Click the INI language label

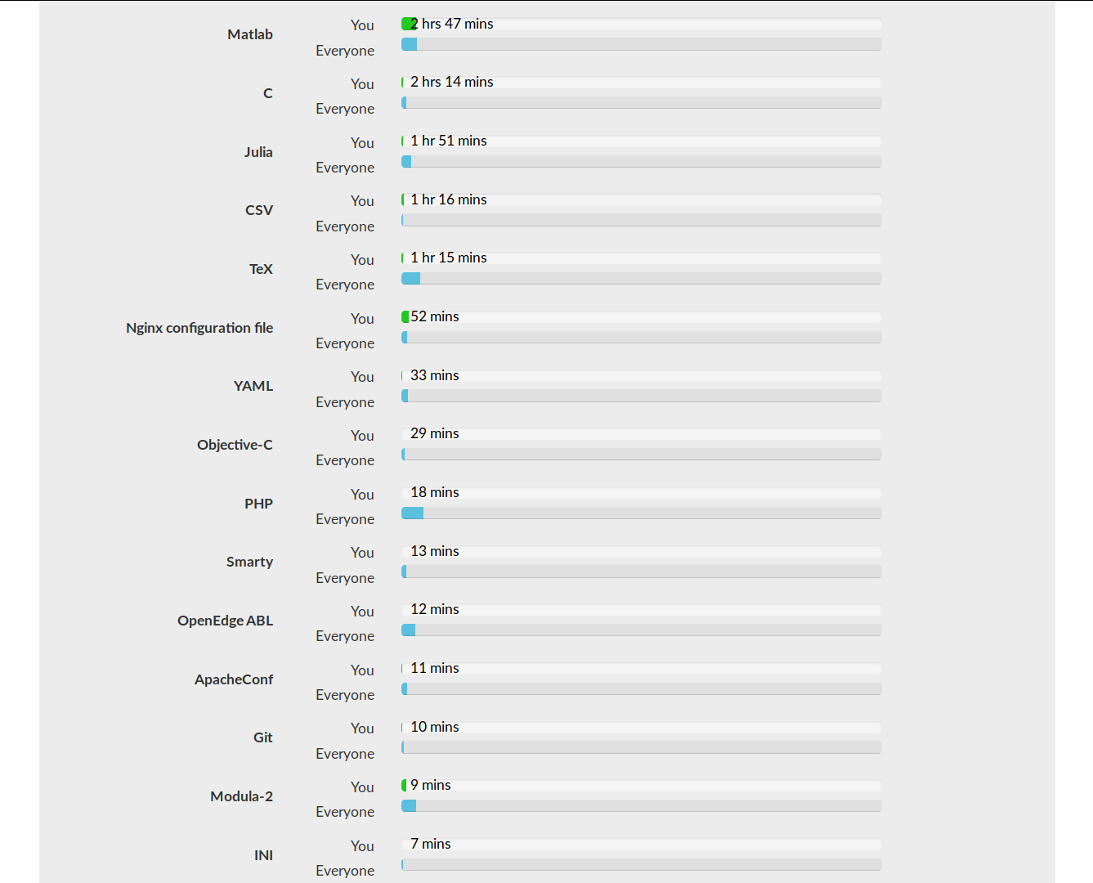coord(263,855)
